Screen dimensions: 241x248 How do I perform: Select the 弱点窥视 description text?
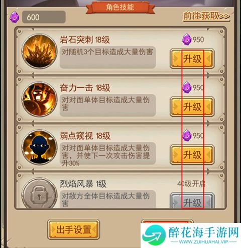(106, 155)
